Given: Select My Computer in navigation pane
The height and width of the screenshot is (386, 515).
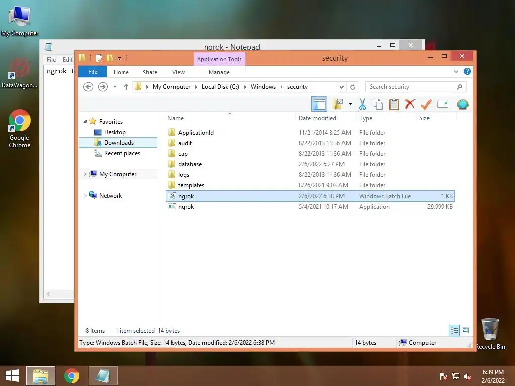Looking at the screenshot, I should click(118, 174).
